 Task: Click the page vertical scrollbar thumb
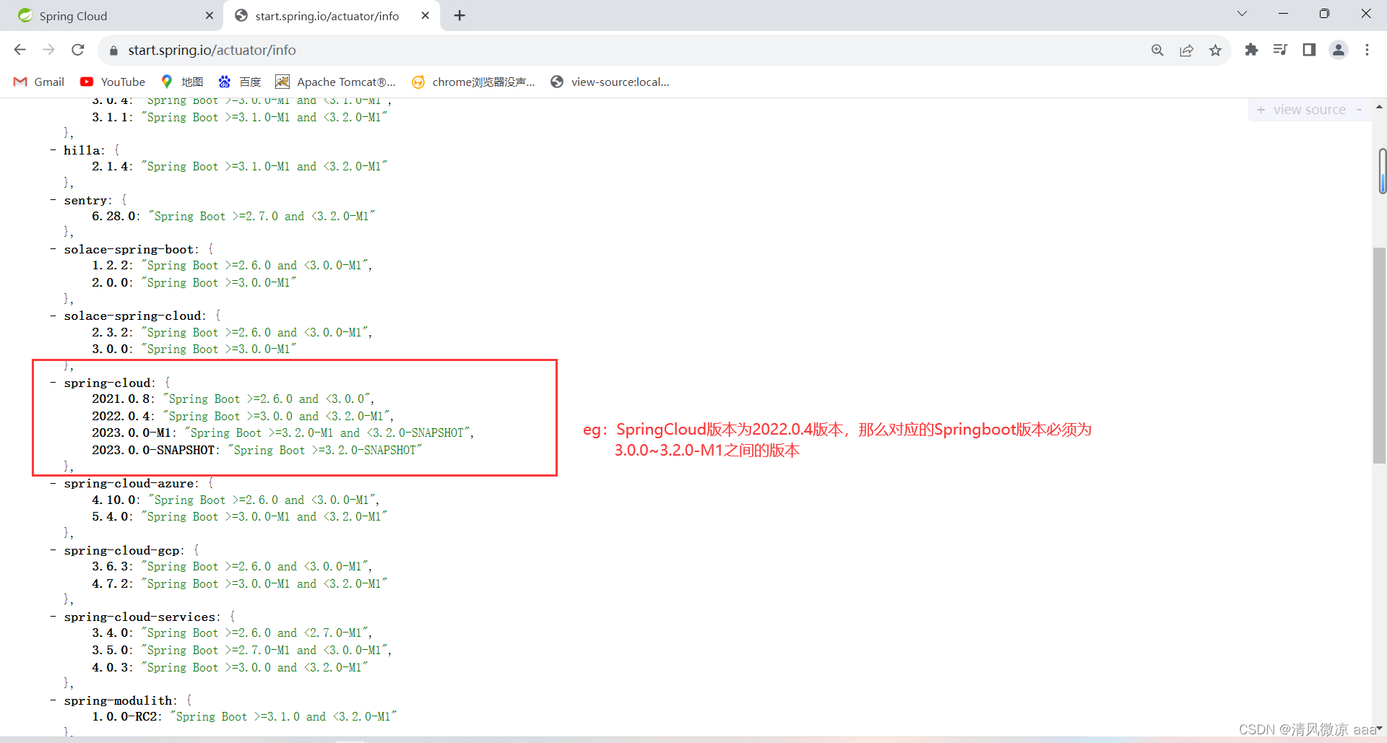coord(1379,355)
